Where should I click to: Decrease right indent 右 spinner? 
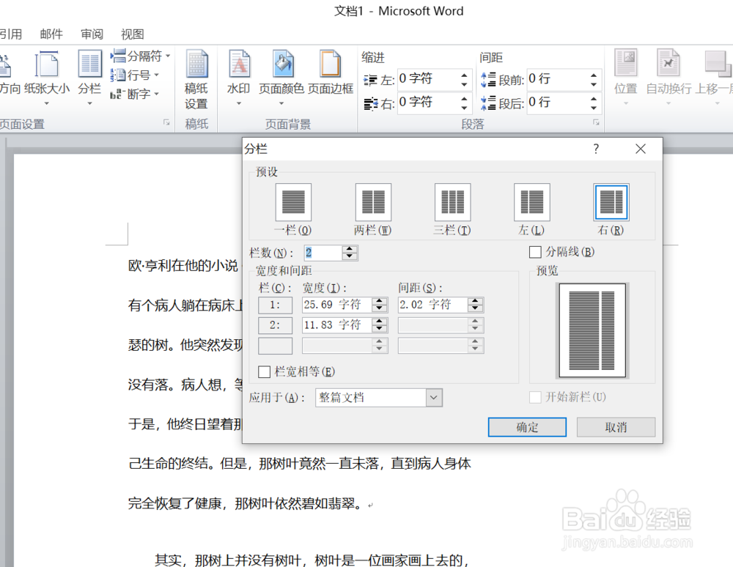click(464, 107)
